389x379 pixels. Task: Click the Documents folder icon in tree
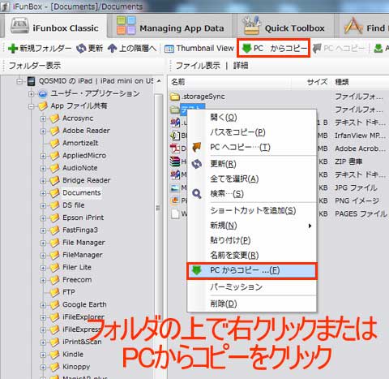(x=54, y=193)
